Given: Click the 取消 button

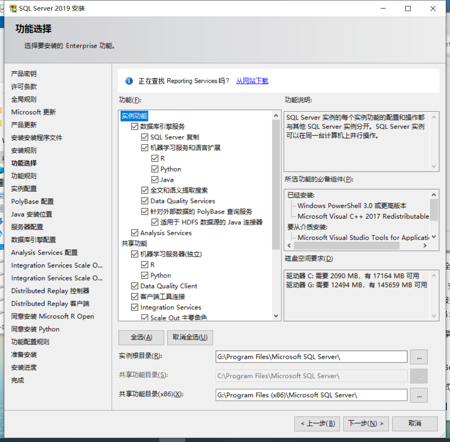Looking at the screenshot, I should tap(415, 424).
